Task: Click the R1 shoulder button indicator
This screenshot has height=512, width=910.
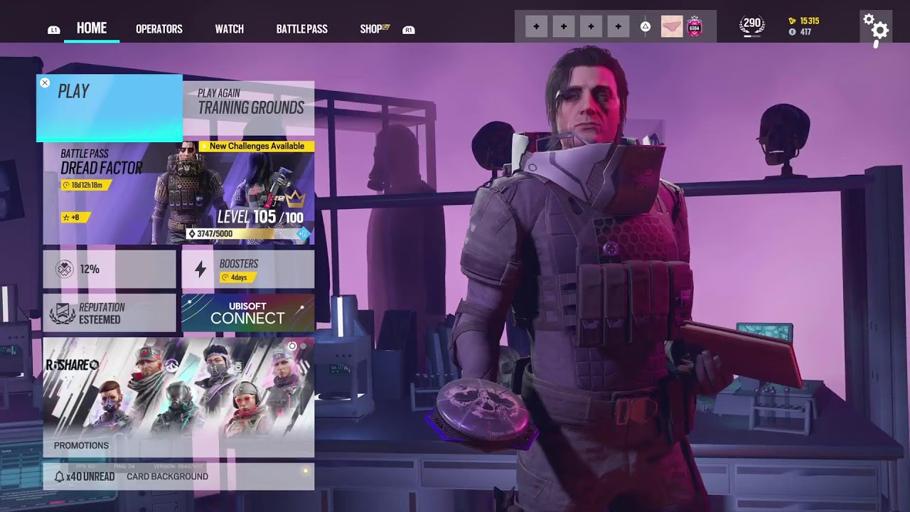Action: [408, 30]
